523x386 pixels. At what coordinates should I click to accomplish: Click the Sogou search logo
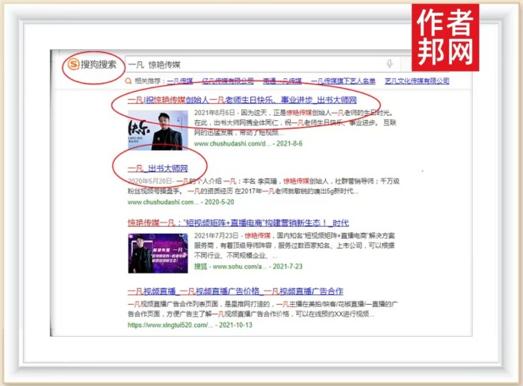(93, 64)
